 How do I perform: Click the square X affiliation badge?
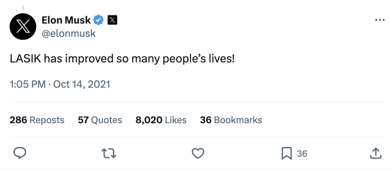coord(112,20)
